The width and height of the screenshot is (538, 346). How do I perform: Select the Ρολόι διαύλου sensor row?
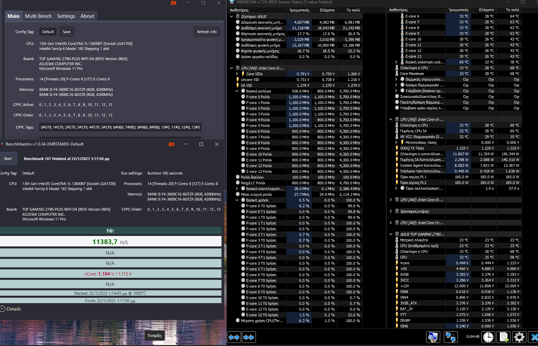299,177
